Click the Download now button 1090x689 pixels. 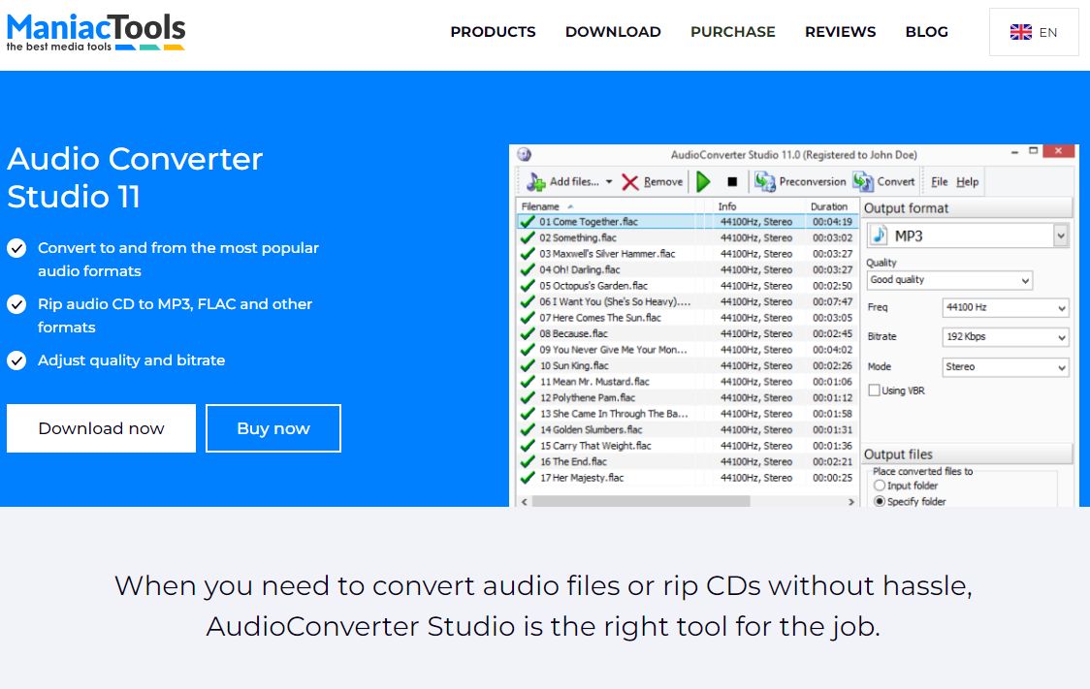pyautogui.click(x=102, y=428)
